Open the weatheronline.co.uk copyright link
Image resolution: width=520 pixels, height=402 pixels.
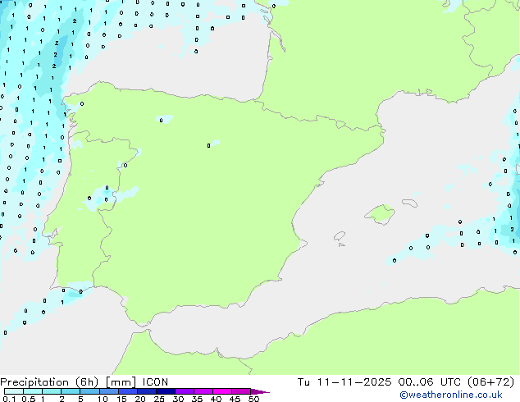point(450,395)
